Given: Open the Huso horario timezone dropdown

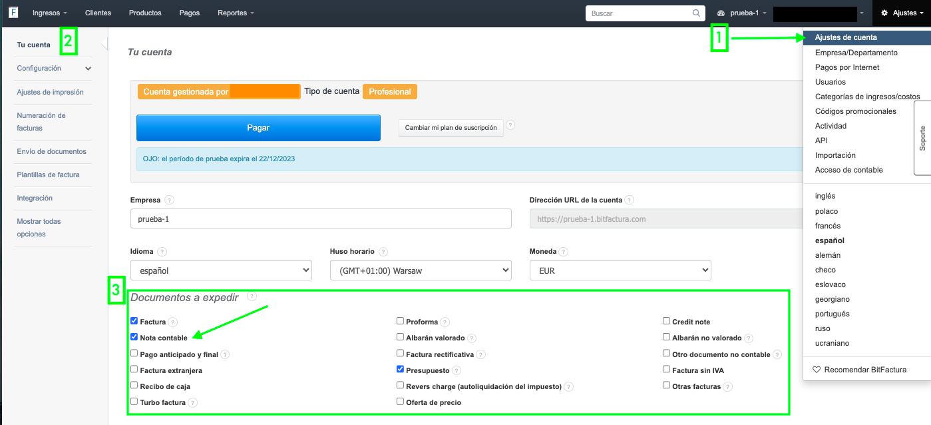Looking at the screenshot, I should coord(421,270).
